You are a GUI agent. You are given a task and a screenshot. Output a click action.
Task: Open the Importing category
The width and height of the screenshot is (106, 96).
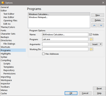[x=6, y=77]
